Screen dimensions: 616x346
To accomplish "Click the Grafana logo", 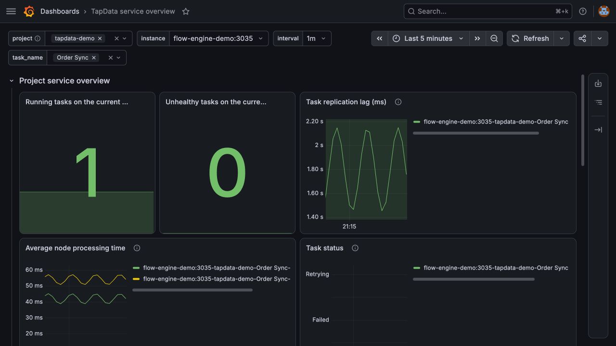I will click(x=29, y=12).
